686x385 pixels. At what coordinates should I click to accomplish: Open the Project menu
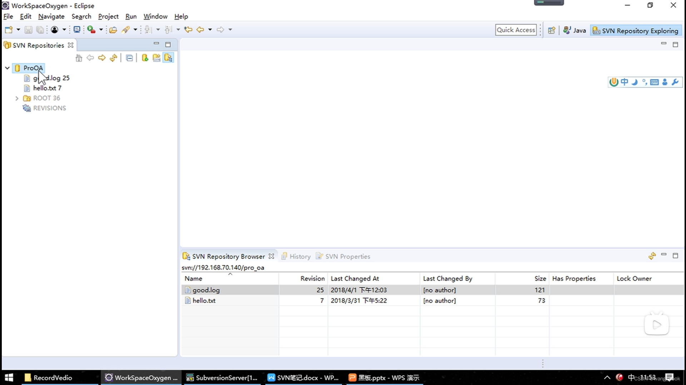pyautogui.click(x=108, y=16)
